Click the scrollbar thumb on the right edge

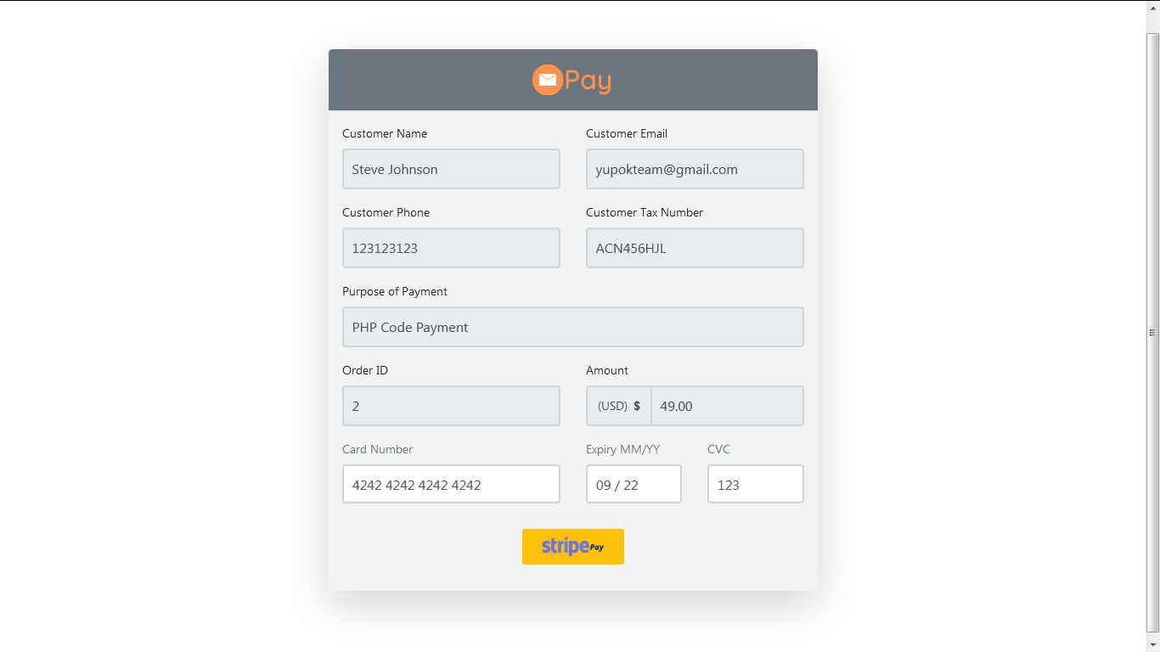pyautogui.click(x=1153, y=331)
